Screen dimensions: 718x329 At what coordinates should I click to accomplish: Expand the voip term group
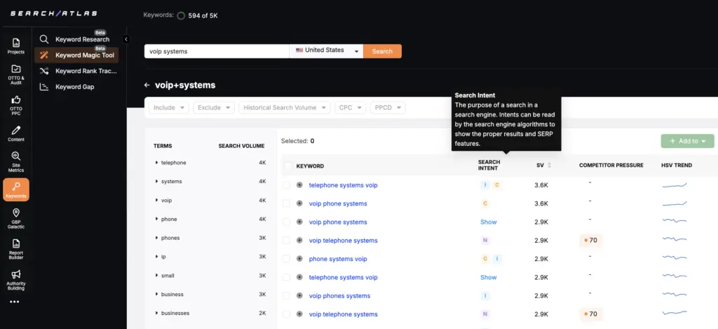pyautogui.click(x=156, y=200)
